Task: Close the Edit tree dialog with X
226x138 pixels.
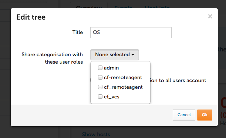Action: click(x=210, y=16)
